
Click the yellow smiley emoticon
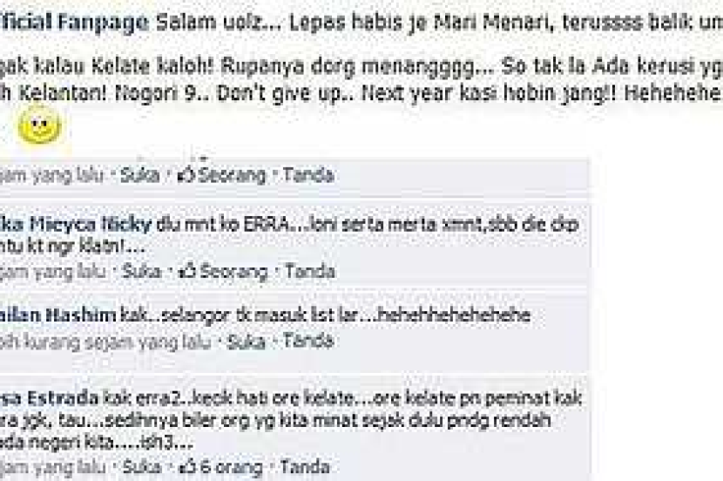click(x=40, y=125)
